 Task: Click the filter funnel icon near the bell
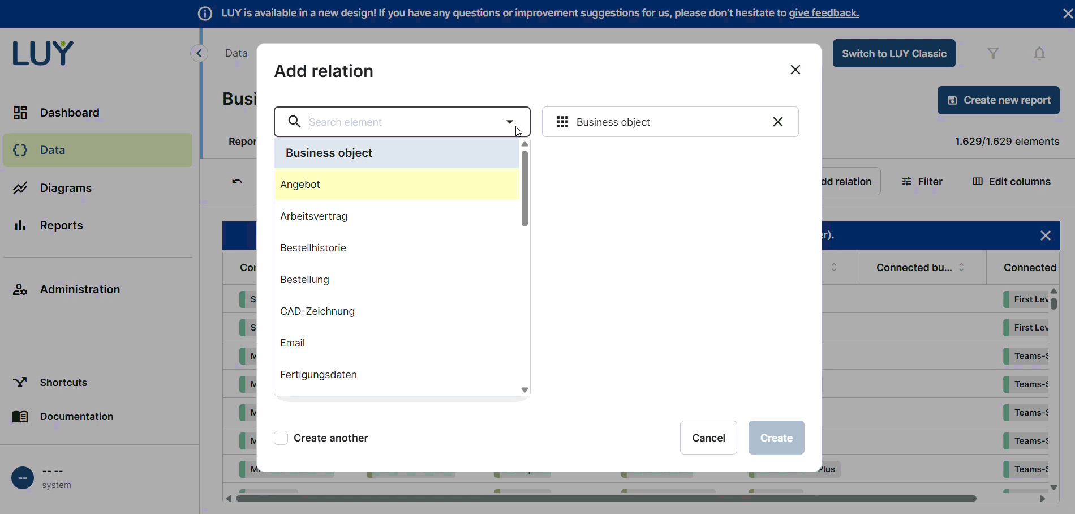click(993, 53)
